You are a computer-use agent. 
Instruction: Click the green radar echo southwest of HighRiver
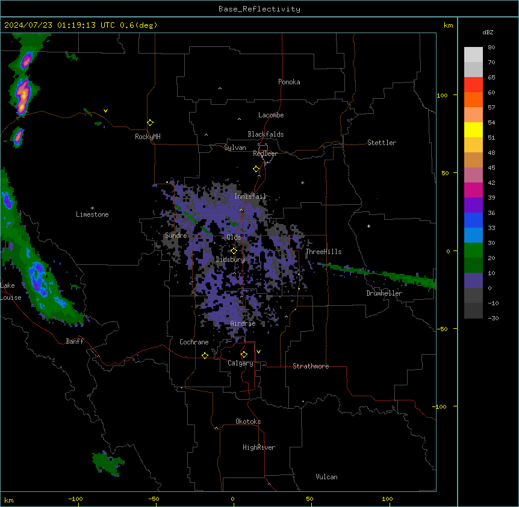pos(107,463)
